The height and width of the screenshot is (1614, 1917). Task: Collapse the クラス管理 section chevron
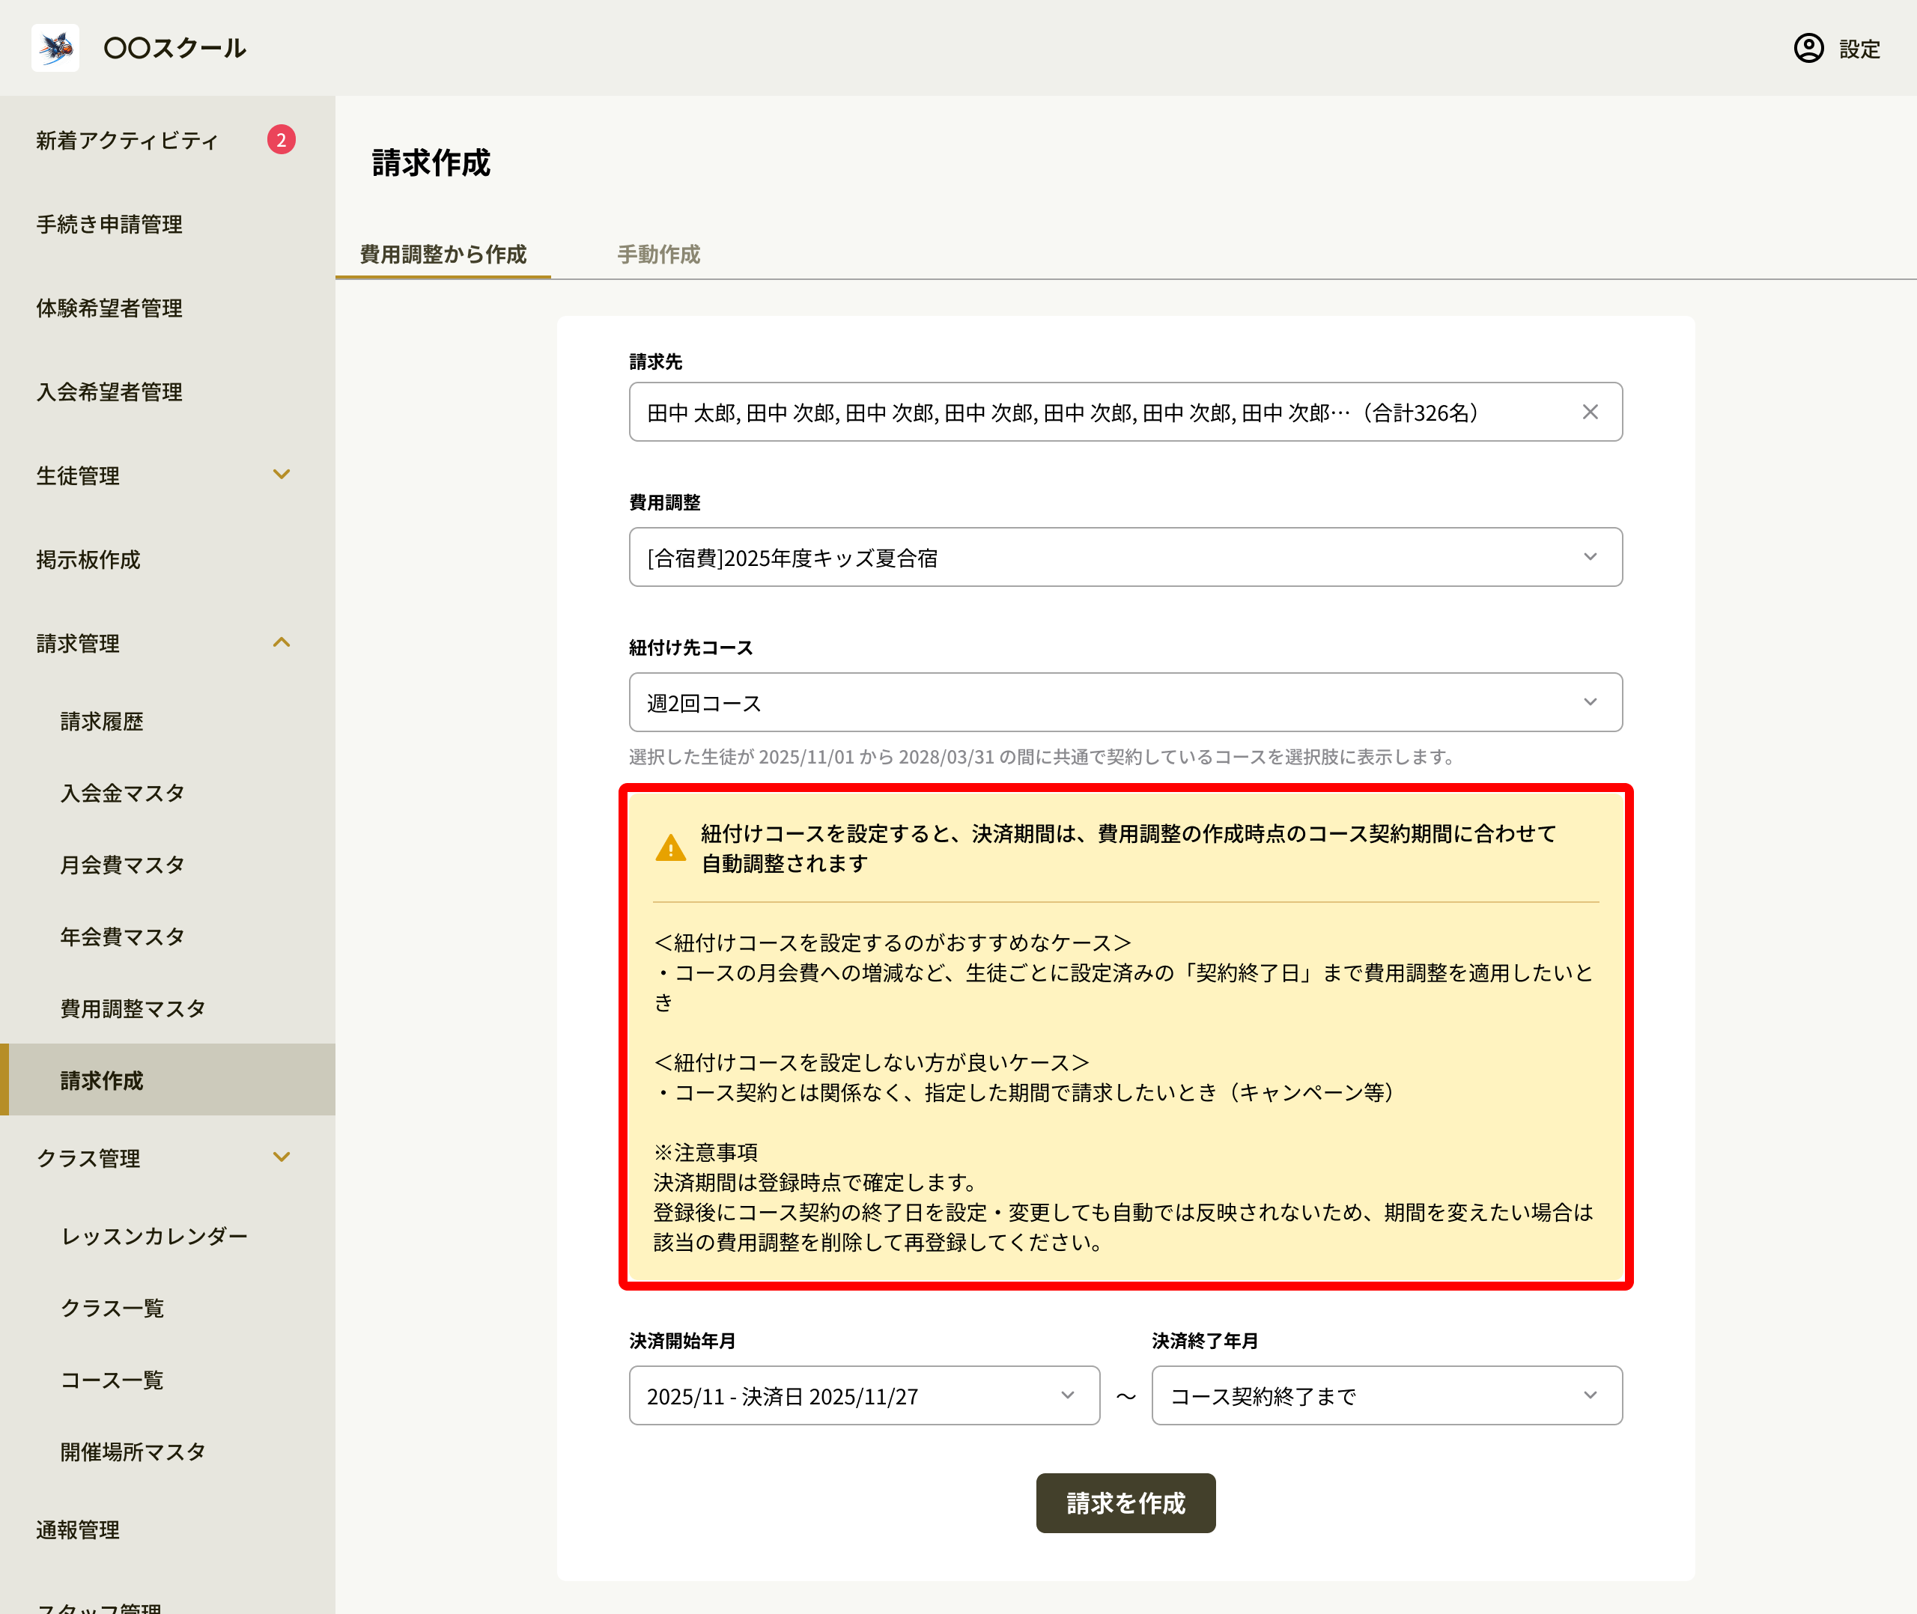pos(282,1157)
